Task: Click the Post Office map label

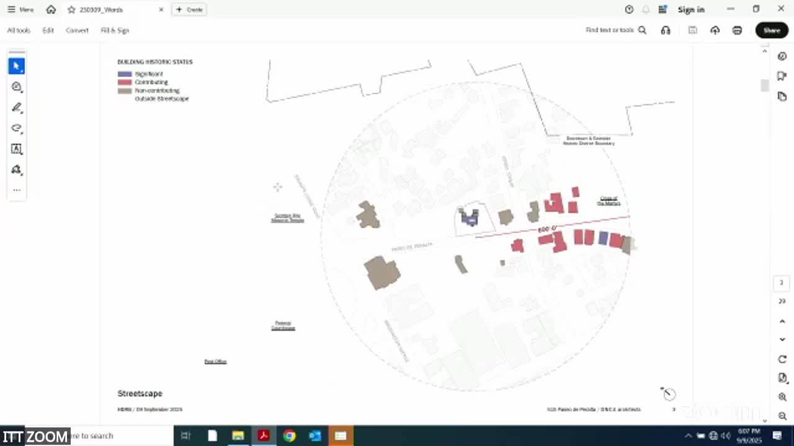Action: 216,361
